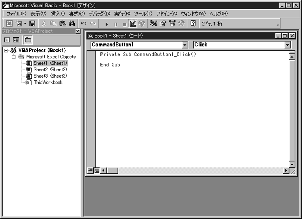Close the プロジェクト - VBAProject panel
The width and height of the screenshot is (302, 219).
point(78,31)
